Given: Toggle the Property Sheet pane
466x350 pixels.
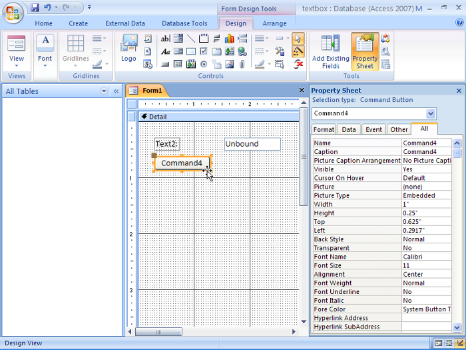Looking at the screenshot, I should point(365,51).
